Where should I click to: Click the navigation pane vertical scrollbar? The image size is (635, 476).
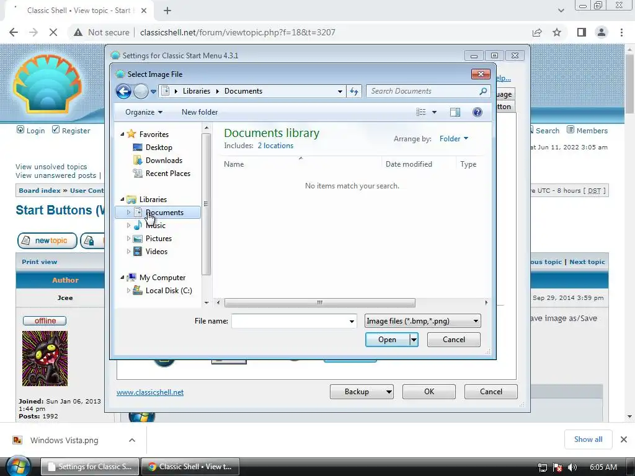pyautogui.click(x=206, y=204)
